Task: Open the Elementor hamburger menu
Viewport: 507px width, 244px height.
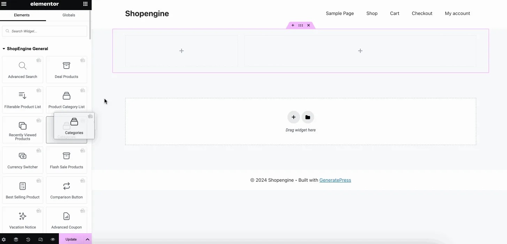Action: click(4, 4)
